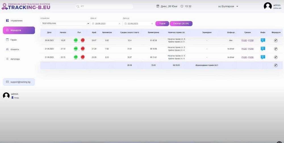Image resolution: width=284 pixels, height=143 pixels.
Task: Click the P122E error link in the 22:15 row
Action: pyautogui.click(x=244, y=57)
